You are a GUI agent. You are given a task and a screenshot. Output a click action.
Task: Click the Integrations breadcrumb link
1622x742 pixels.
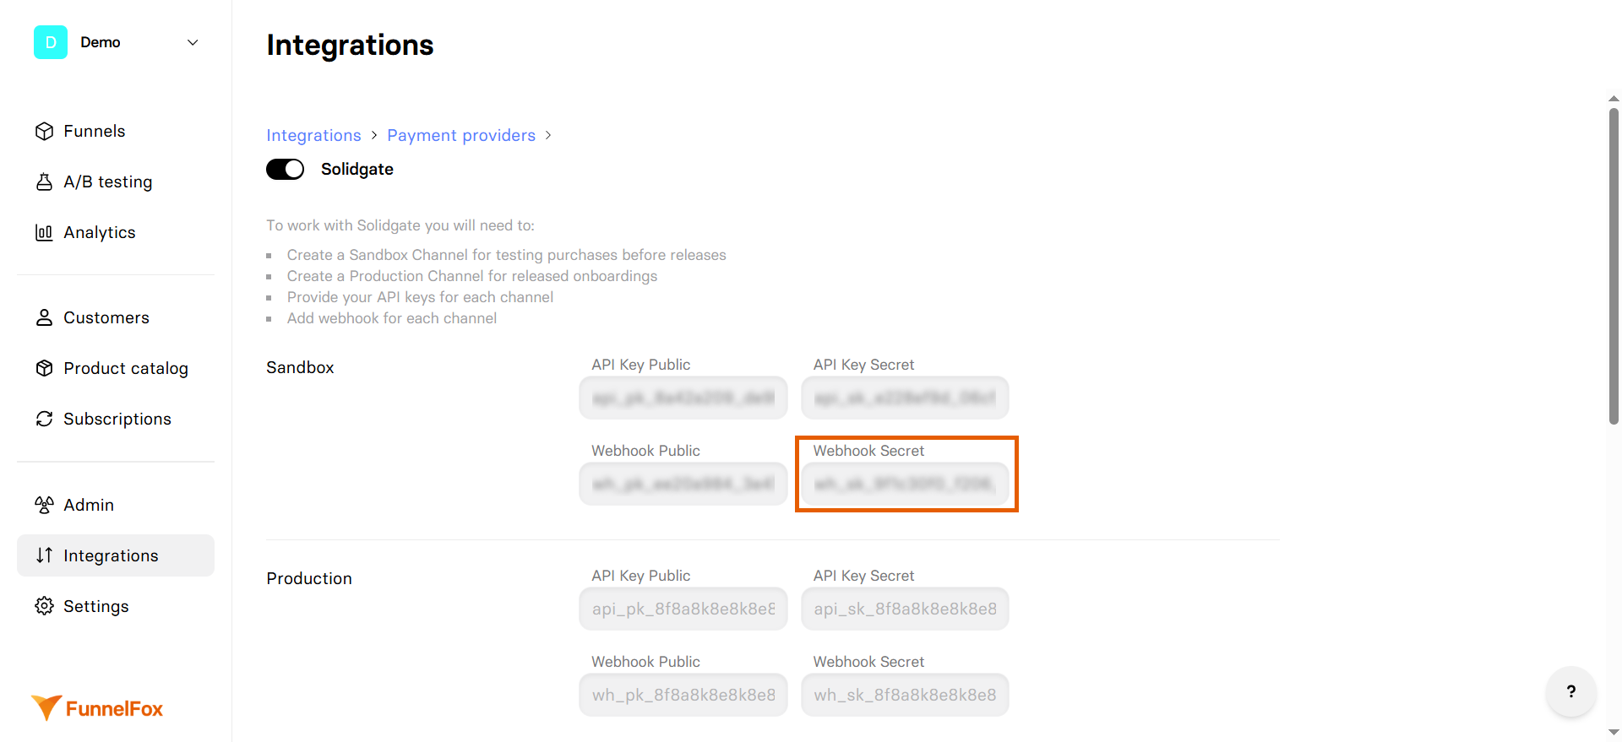click(313, 135)
